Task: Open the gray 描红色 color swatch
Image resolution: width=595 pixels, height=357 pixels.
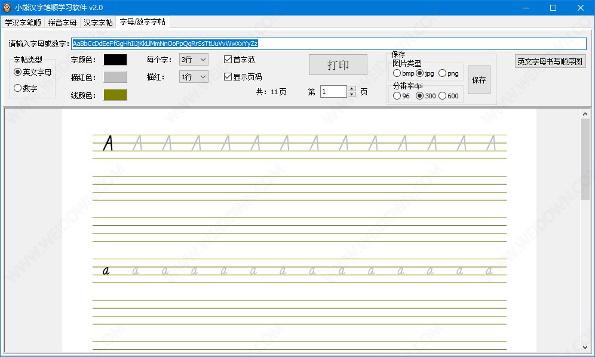Action: point(115,77)
